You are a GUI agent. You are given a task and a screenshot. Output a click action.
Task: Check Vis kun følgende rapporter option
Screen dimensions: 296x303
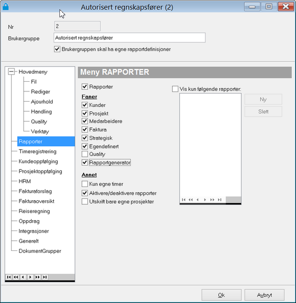pyautogui.click(x=175, y=89)
